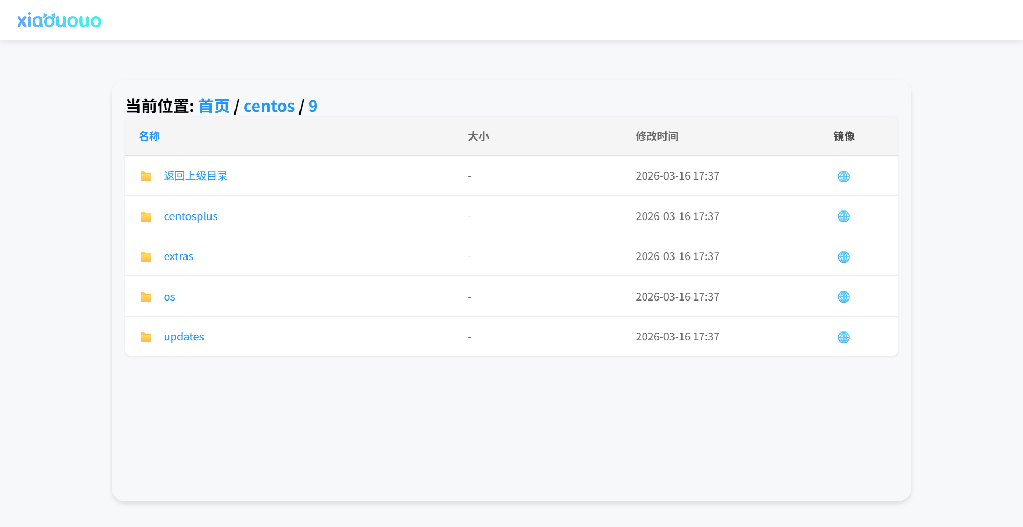
Task: Go back via 返回上级目录 link
Action: click(196, 176)
